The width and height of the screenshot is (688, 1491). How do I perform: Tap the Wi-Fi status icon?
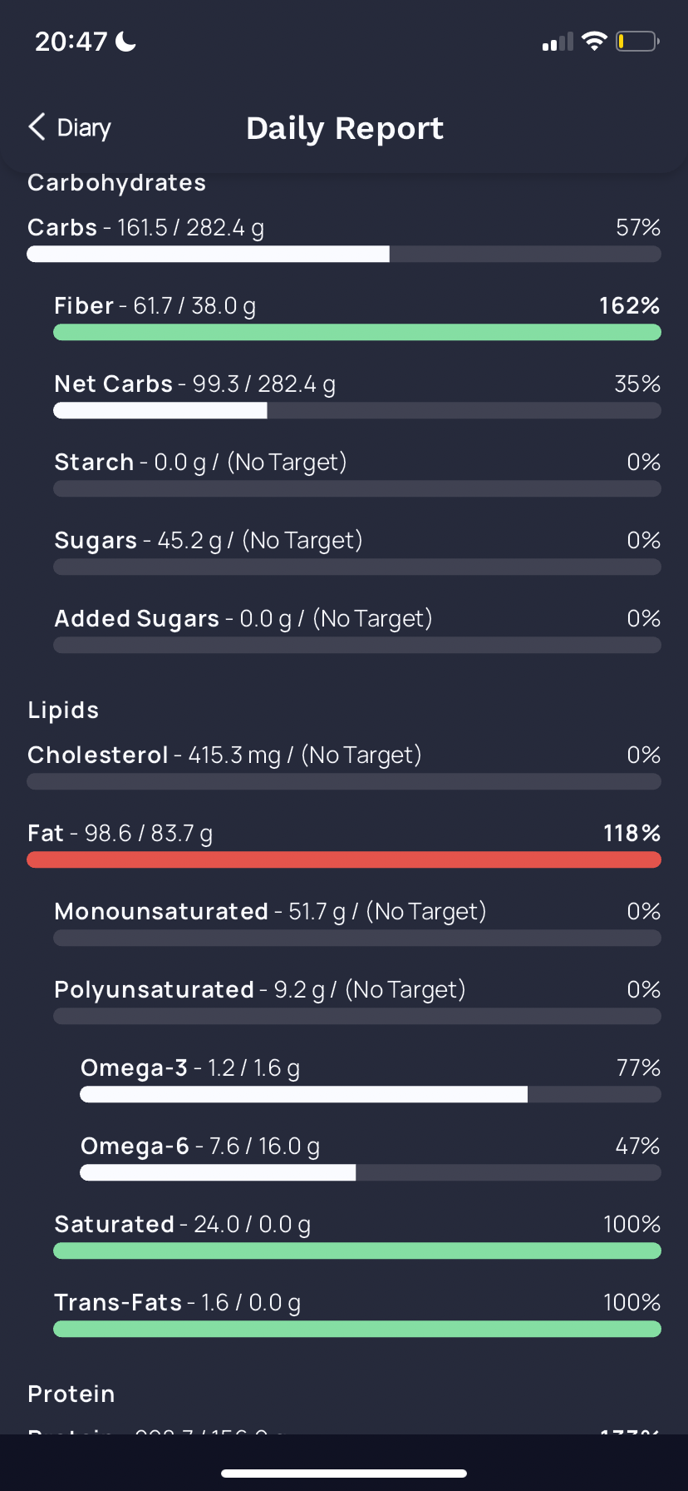coord(594,41)
